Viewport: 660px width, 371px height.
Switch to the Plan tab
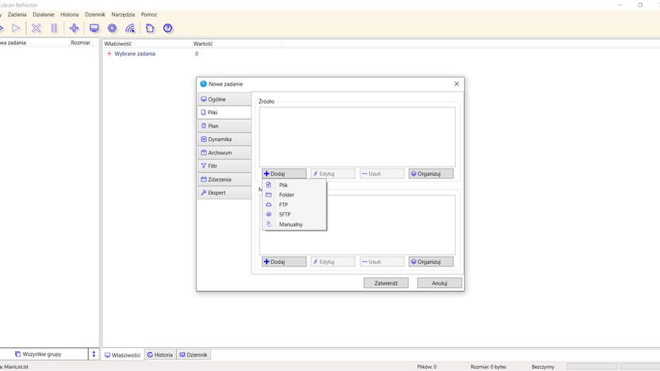click(224, 126)
